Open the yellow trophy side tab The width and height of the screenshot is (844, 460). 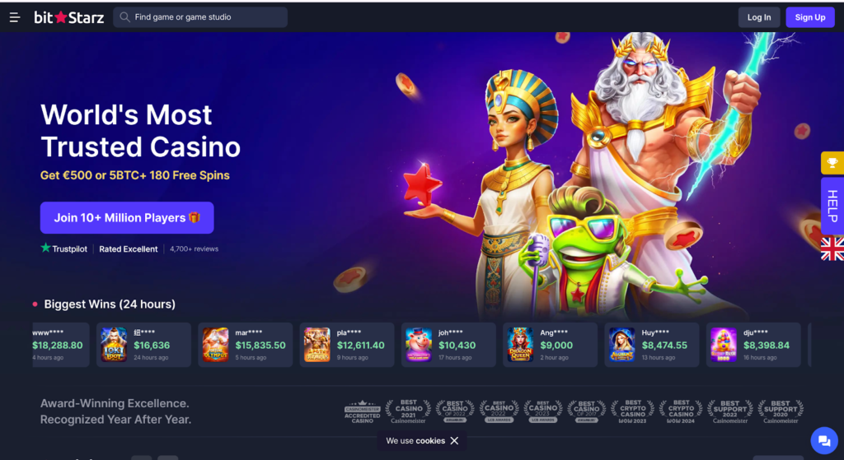pos(832,163)
